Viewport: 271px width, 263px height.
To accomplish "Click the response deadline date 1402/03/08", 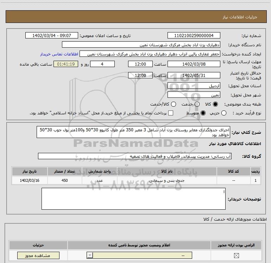I will coord(194,64).
